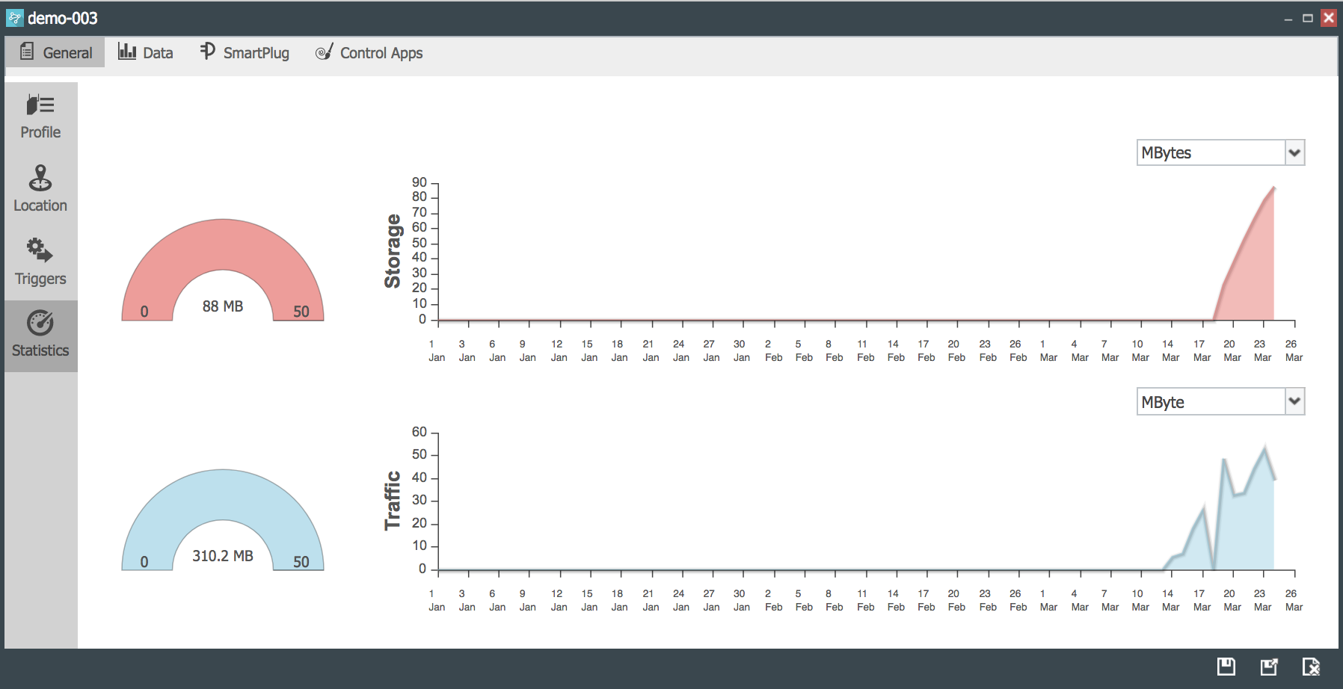Image resolution: width=1343 pixels, height=689 pixels.
Task: Click the demo-003 window title
Action: point(63,18)
